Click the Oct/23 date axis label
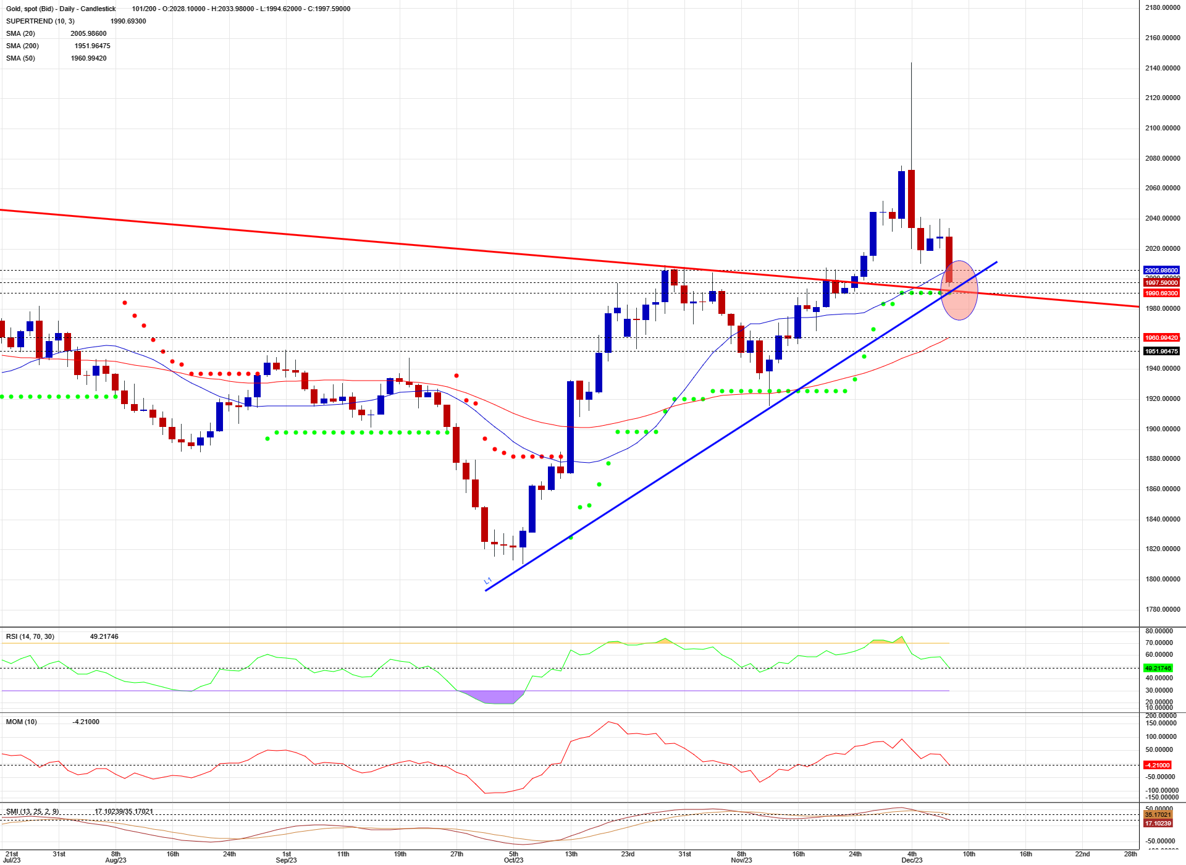 513,860
